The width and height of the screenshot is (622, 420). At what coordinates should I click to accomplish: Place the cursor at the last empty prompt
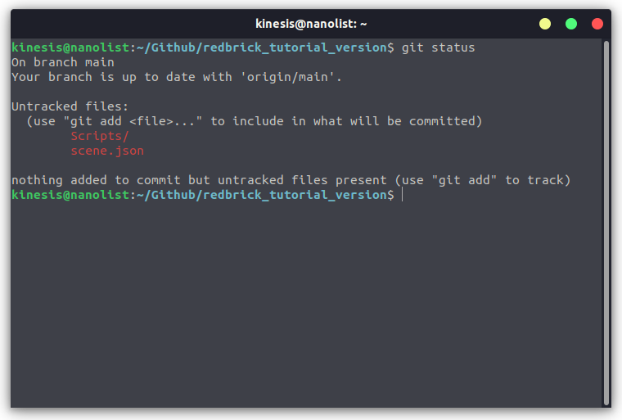[x=402, y=195]
